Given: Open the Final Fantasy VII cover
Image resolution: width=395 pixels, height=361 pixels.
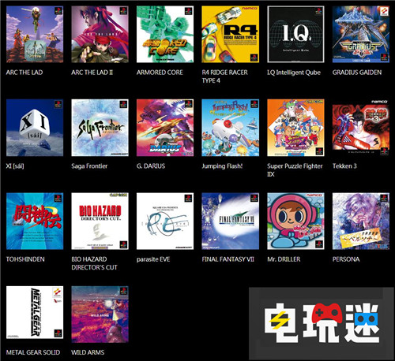Looking at the screenshot, I should (231, 221).
